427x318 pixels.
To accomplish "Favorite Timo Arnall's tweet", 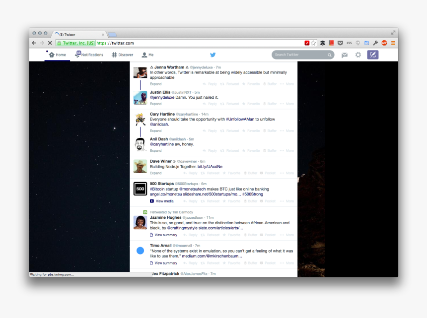I will 231,263.
